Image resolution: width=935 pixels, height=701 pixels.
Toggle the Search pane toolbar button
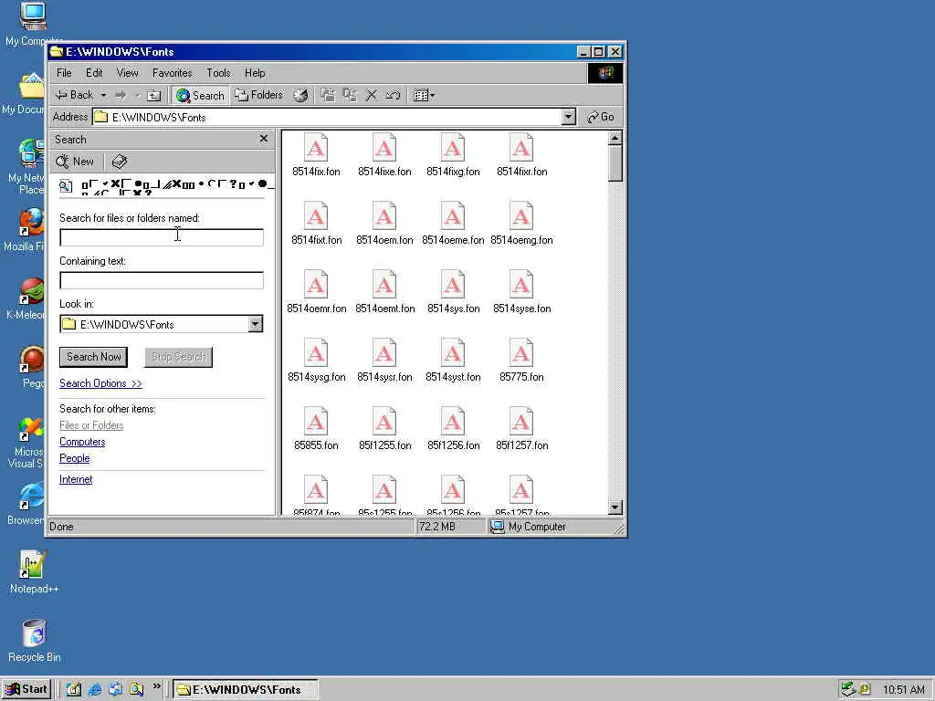(200, 95)
